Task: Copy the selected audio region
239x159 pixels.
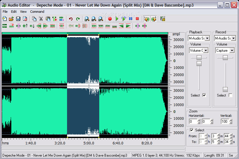Action: click(x=34, y=19)
